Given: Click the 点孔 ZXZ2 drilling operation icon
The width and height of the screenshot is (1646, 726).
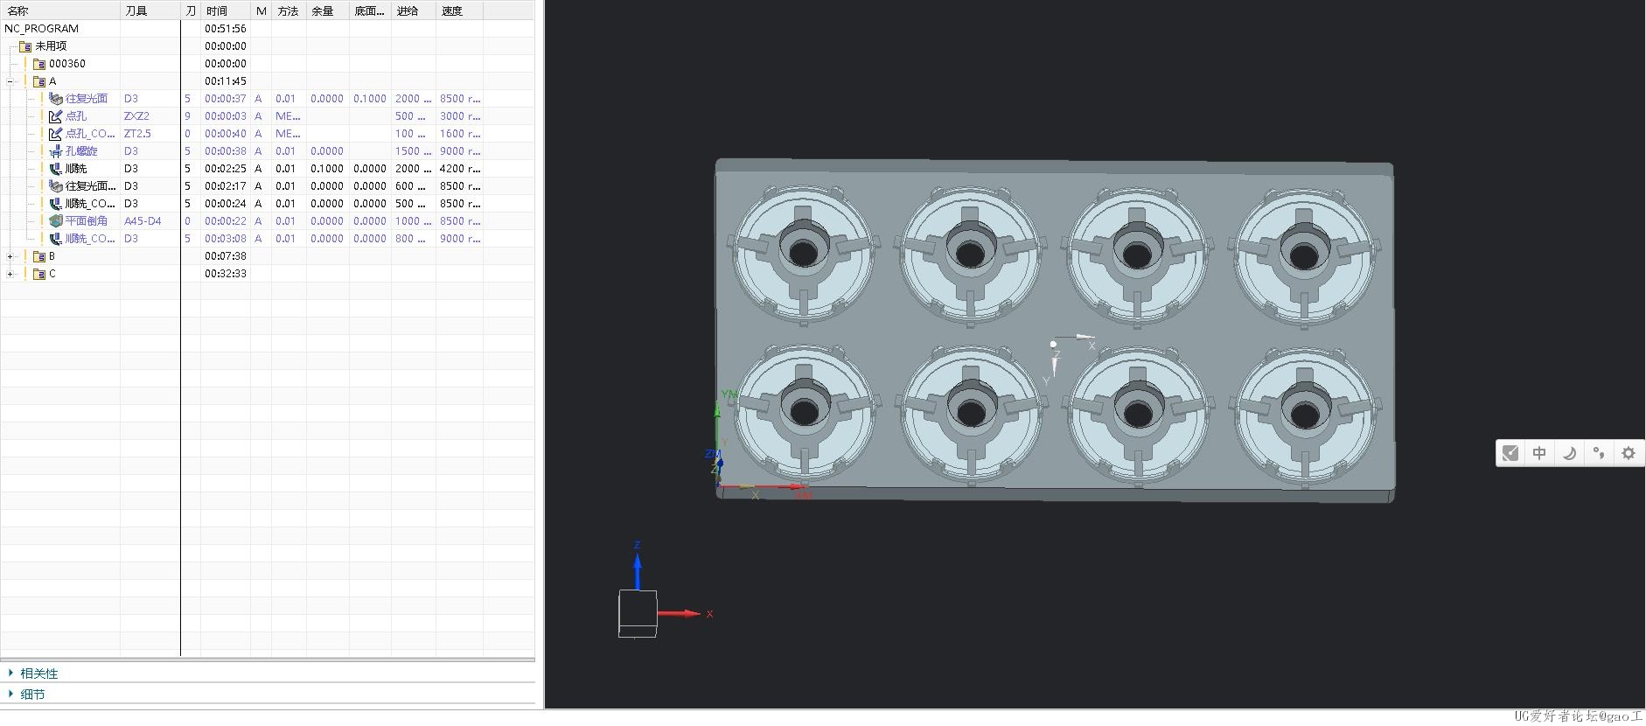Looking at the screenshot, I should tap(56, 116).
